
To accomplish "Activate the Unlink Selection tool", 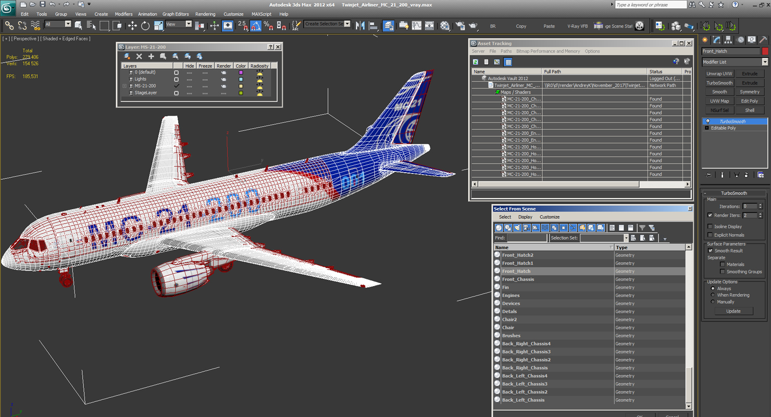I will [22, 25].
